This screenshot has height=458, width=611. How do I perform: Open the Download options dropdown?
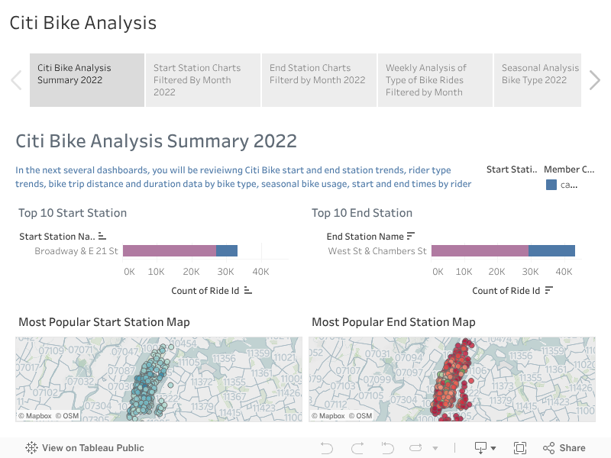point(485,448)
